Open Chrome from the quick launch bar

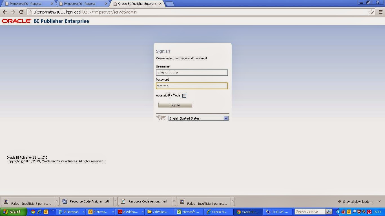tap(32, 212)
